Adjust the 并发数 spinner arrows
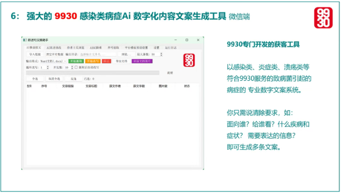Screen dimensions: 341x193 coord(72,68)
